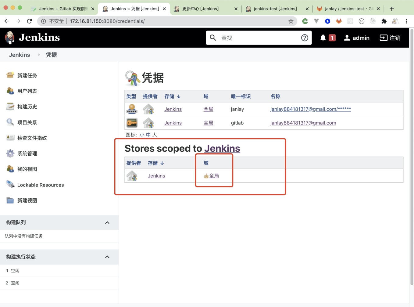Viewport: 414px width, 307px height.
Task: Switch to the jenkins-test [Jenkins] tab
Action: point(277,9)
